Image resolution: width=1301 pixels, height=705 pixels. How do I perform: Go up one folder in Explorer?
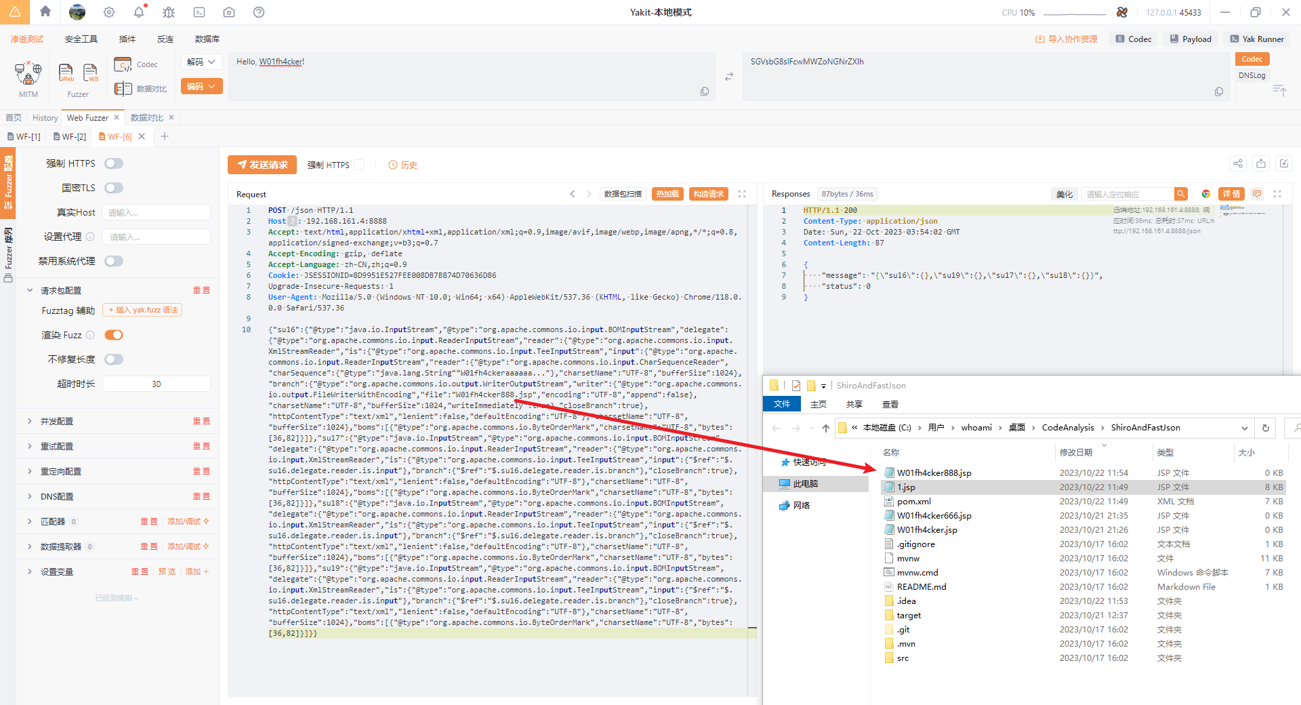coord(825,428)
